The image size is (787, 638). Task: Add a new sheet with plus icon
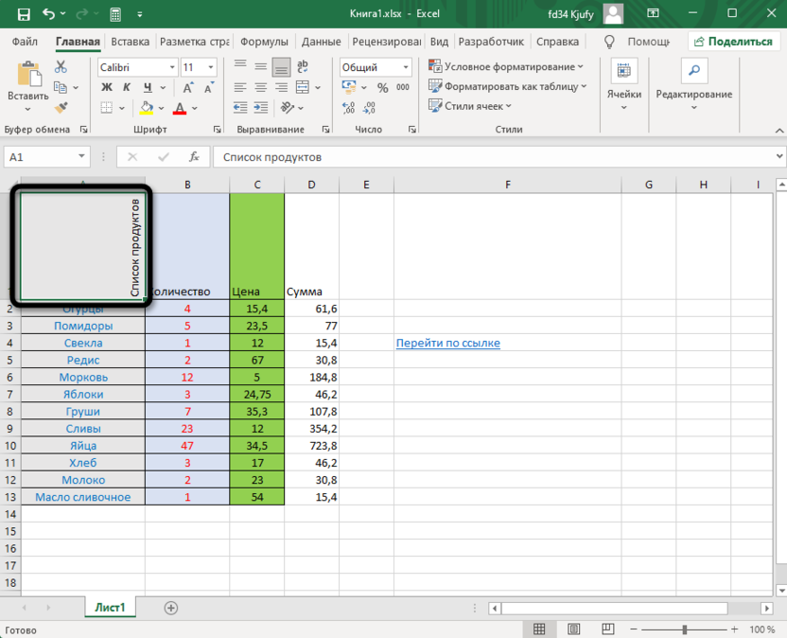(170, 608)
